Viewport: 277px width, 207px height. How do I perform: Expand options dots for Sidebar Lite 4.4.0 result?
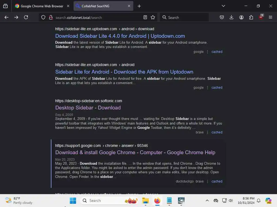(207, 52)
